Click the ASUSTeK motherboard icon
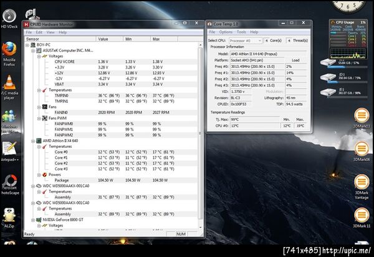374x257 pixels. (39, 51)
